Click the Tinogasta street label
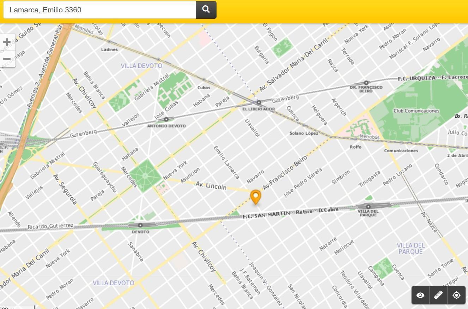The image size is (468, 309). (370, 179)
